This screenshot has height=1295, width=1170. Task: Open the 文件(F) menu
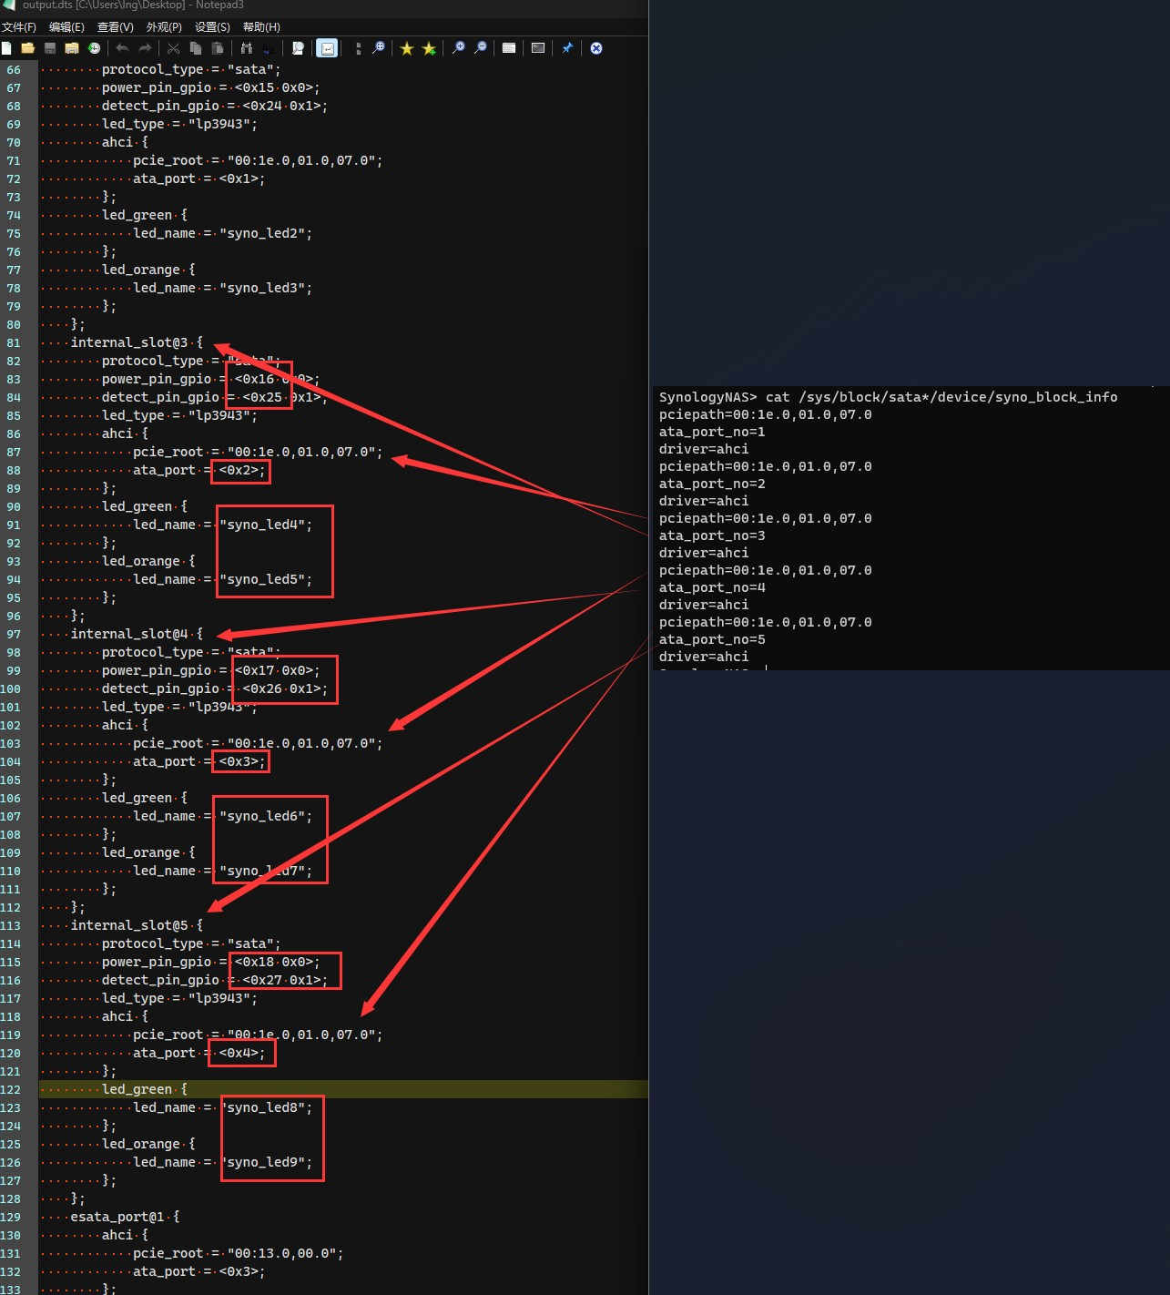pos(19,27)
